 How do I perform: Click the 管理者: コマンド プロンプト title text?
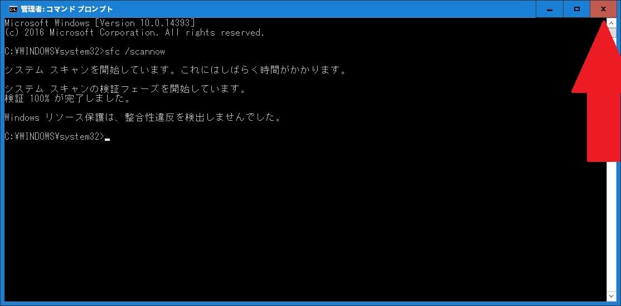pos(66,9)
